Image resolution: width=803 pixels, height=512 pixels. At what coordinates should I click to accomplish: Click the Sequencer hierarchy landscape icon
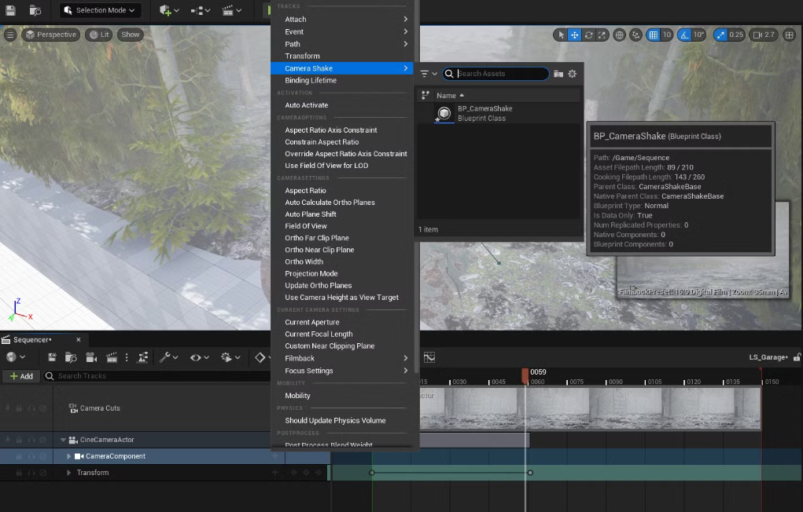(143, 357)
